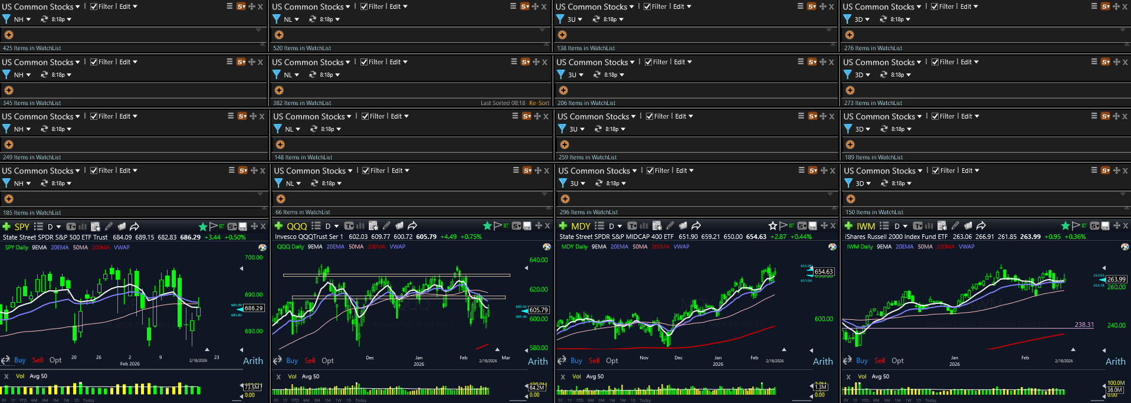
Task: Toggle the Filter checkbox in the 138-item 3U watchlist
Action: click(647, 6)
